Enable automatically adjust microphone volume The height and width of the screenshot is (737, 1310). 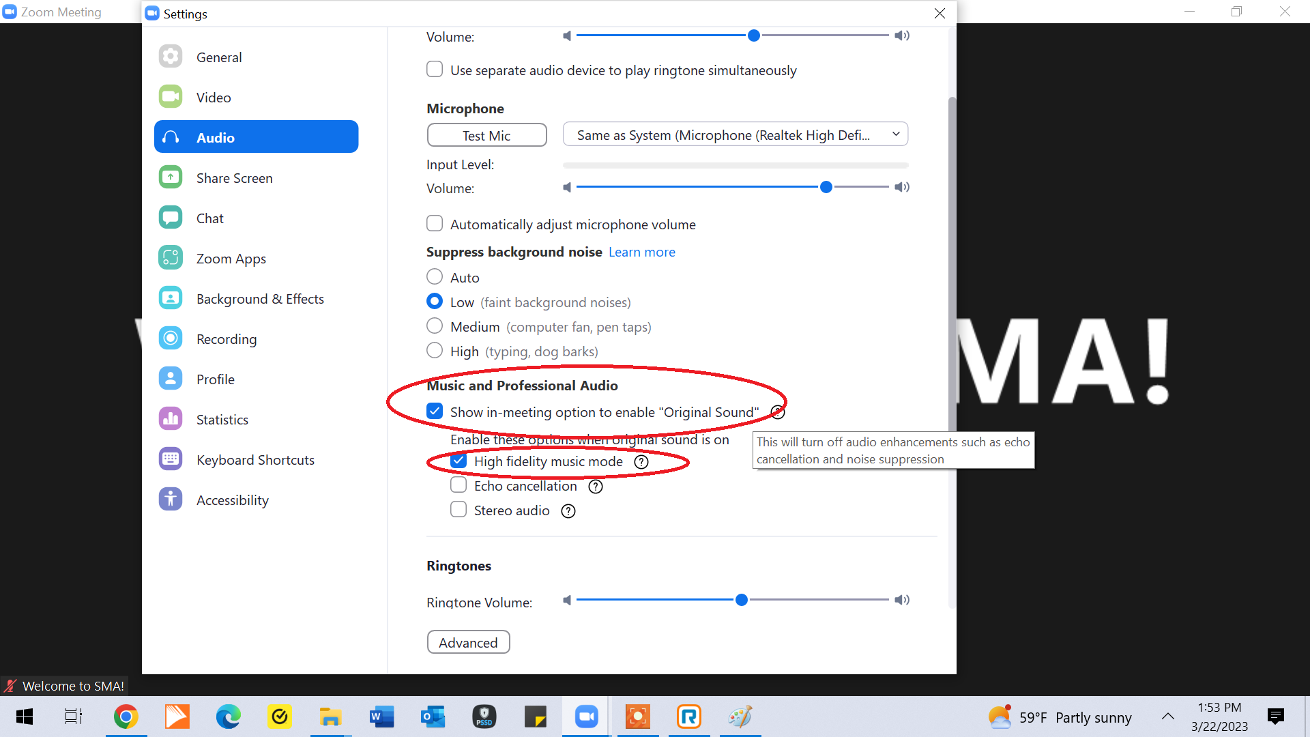(435, 224)
